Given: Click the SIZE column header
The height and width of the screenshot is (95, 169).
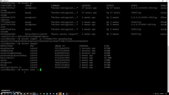Looking at the screenshot, I should pos(106,46).
